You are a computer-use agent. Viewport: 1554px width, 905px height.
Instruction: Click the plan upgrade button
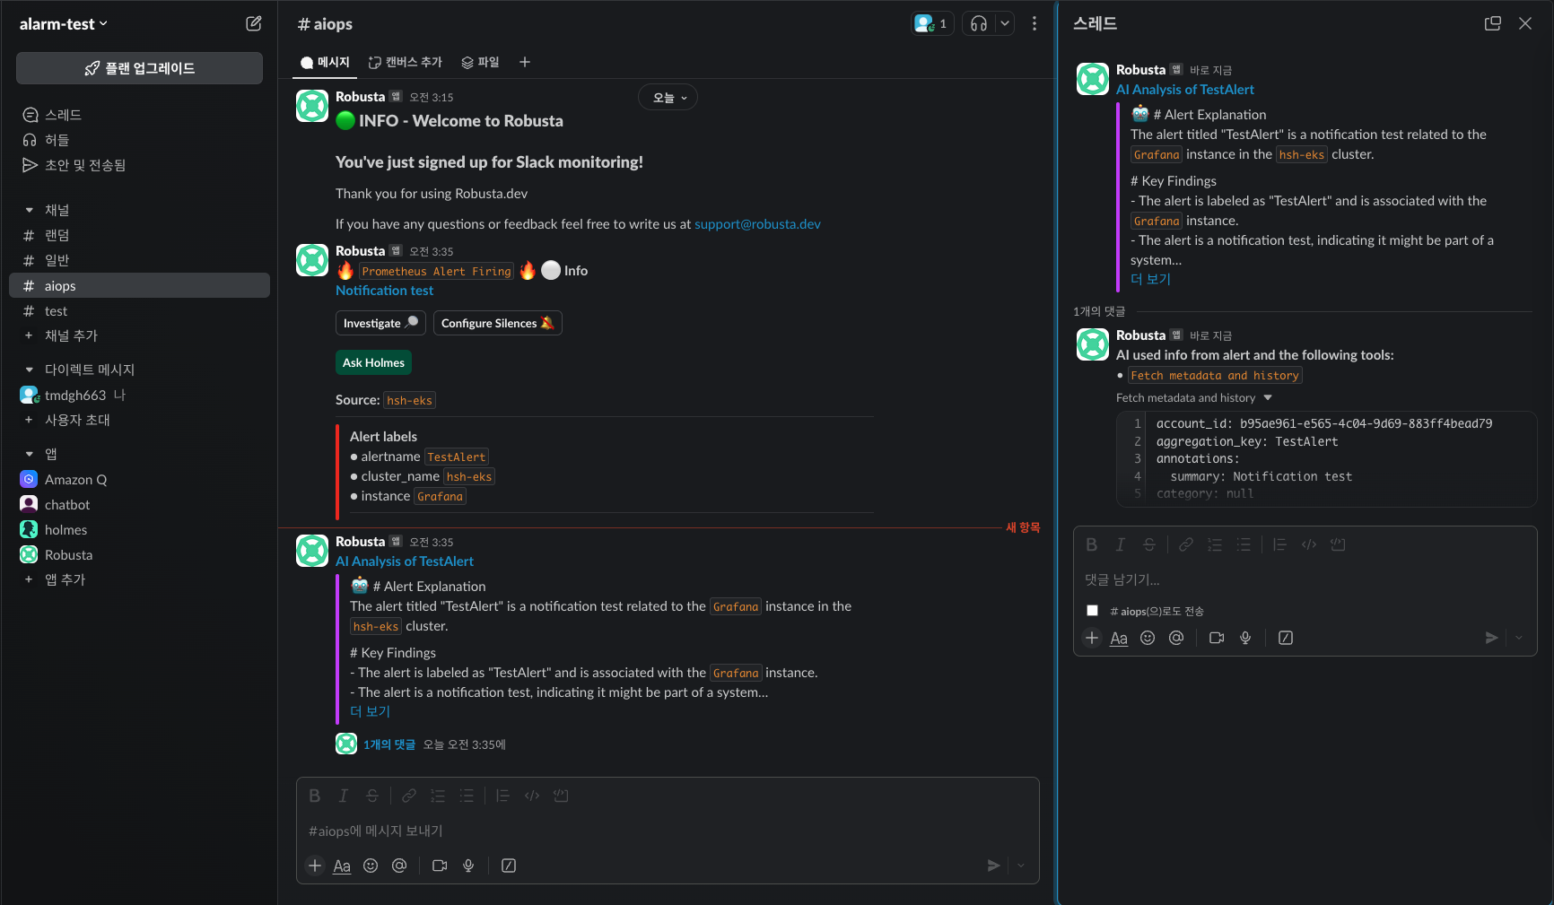(139, 68)
